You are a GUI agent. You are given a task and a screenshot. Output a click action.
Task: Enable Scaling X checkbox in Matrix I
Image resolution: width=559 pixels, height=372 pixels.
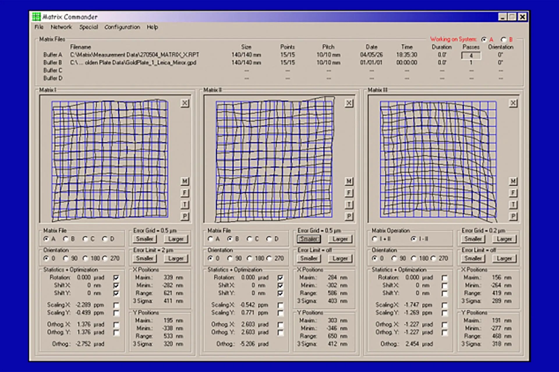(x=116, y=305)
